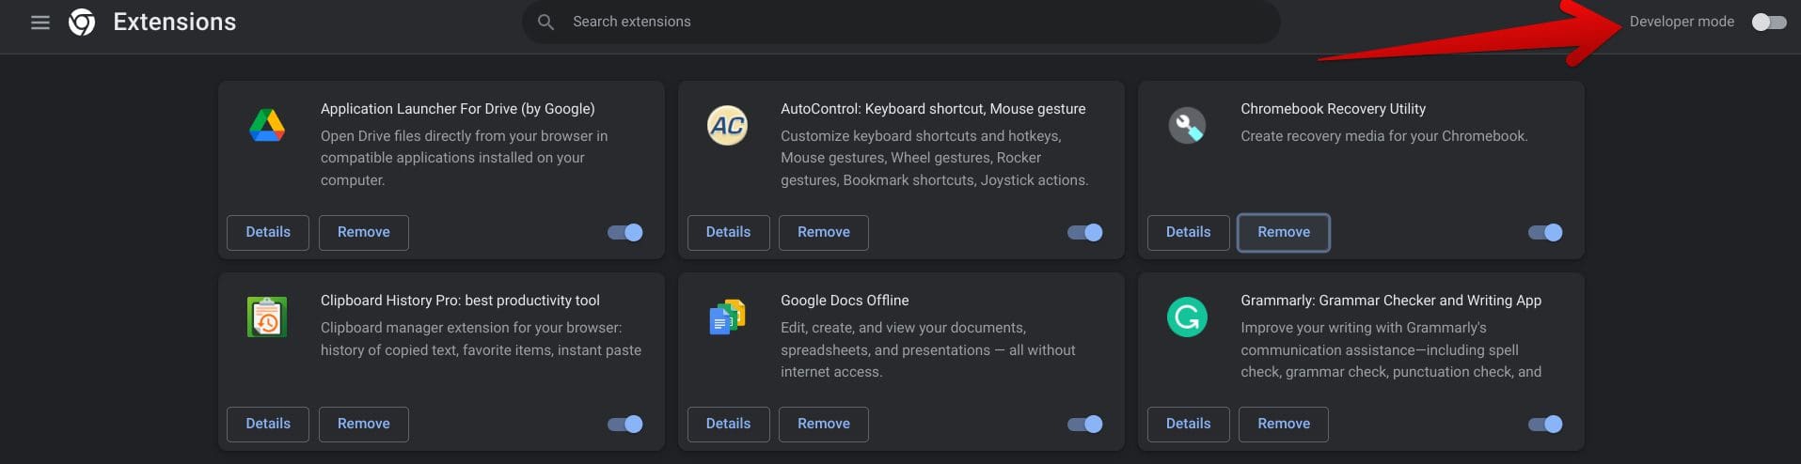Turn off AutoControl extension toggle

pyautogui.click(x=1085, y=232)
